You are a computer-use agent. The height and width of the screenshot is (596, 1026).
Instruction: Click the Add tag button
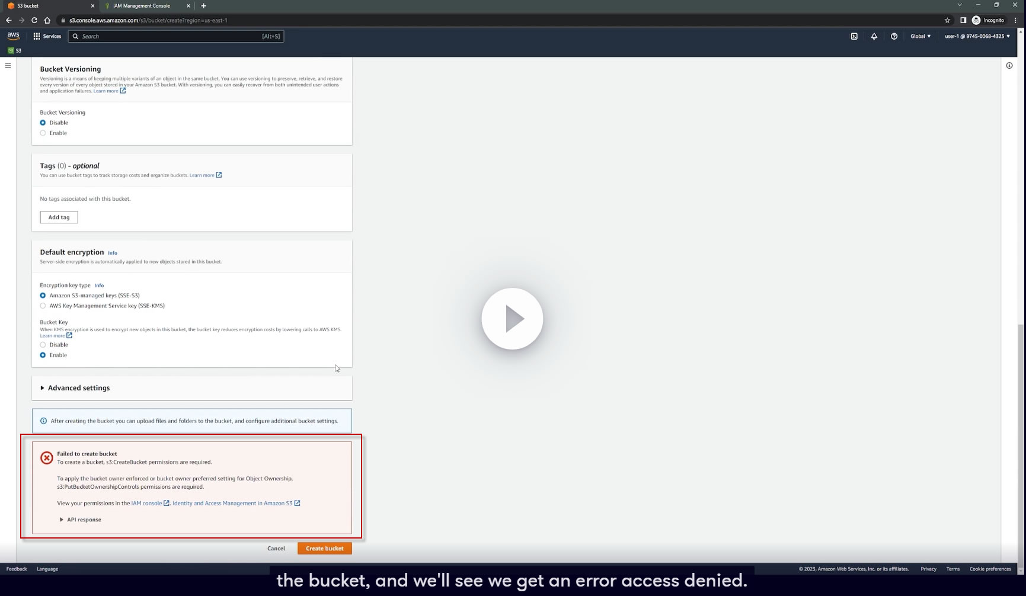[59, 217]
